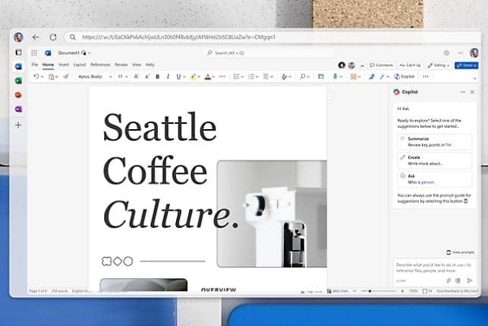
Task: Go back with the browser arrow
Action: (36, 37)
